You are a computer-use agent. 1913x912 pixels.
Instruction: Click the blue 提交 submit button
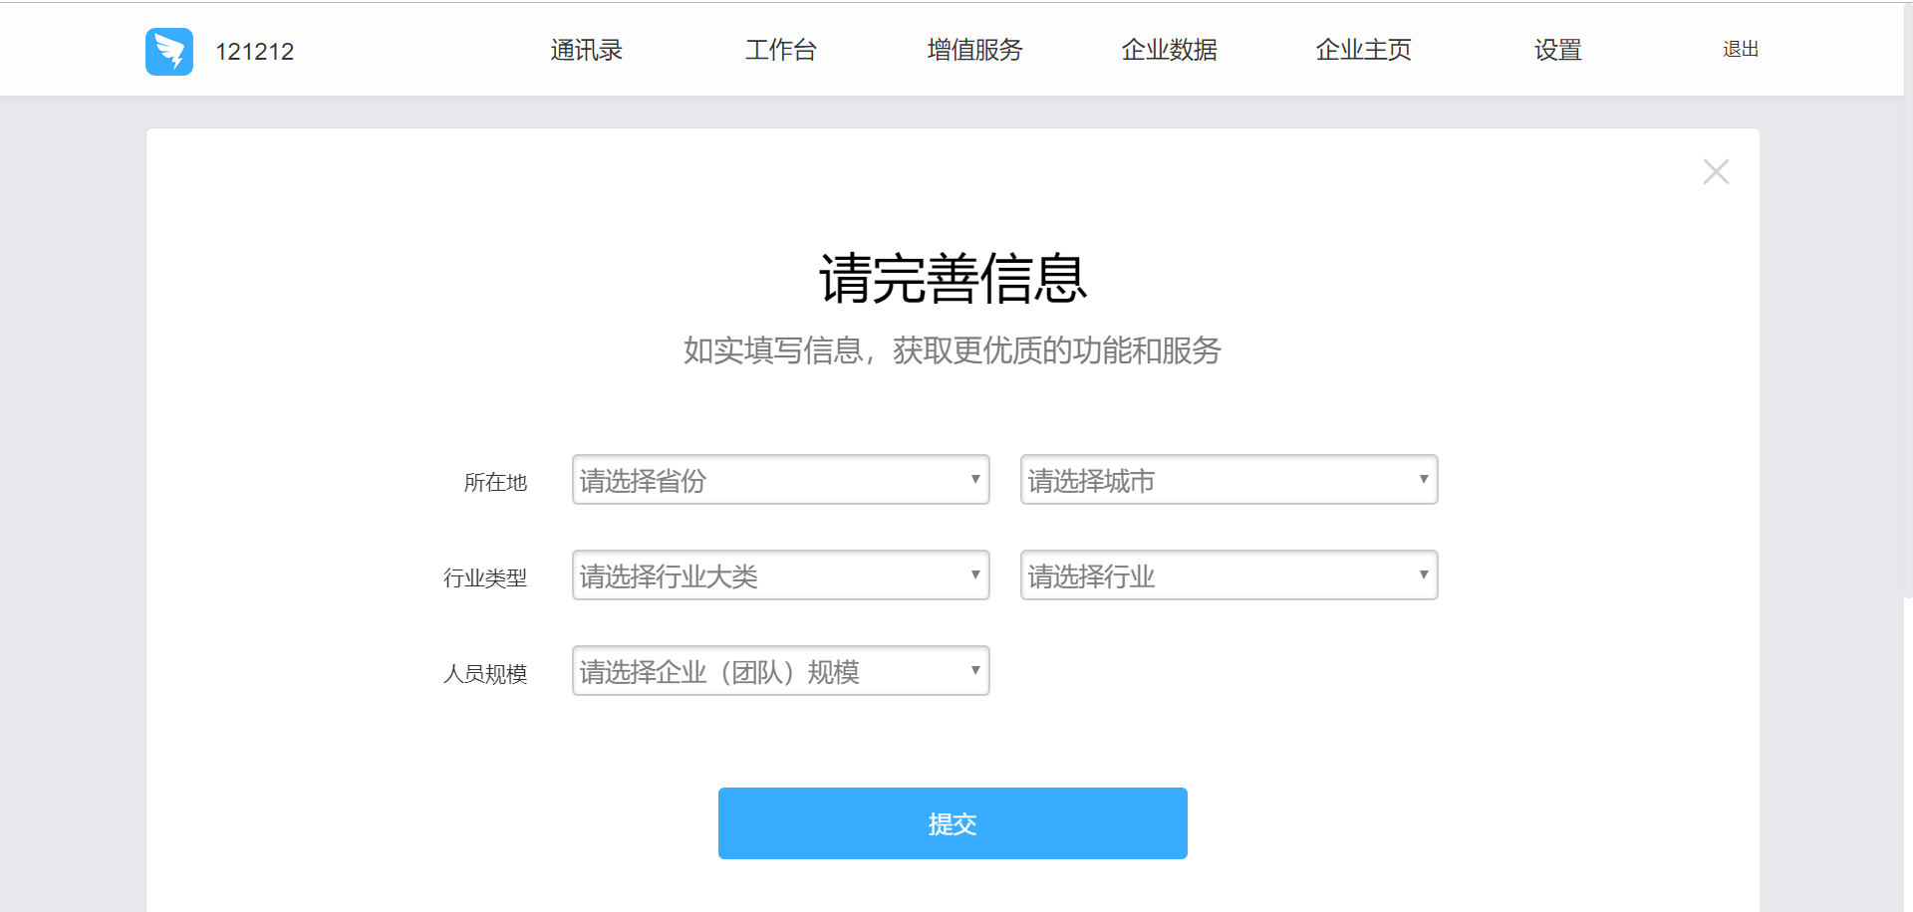click(x=952, y=823)
